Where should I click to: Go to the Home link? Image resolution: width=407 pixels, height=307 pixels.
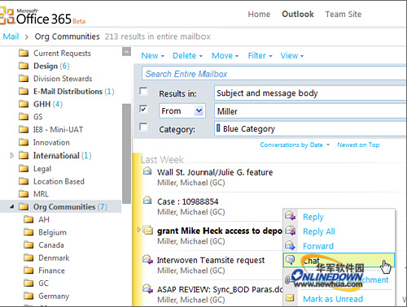[259, 14]
